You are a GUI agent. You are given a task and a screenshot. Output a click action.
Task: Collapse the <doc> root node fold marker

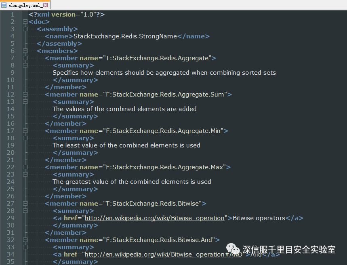pyautogui.click(x=25, y=22)
